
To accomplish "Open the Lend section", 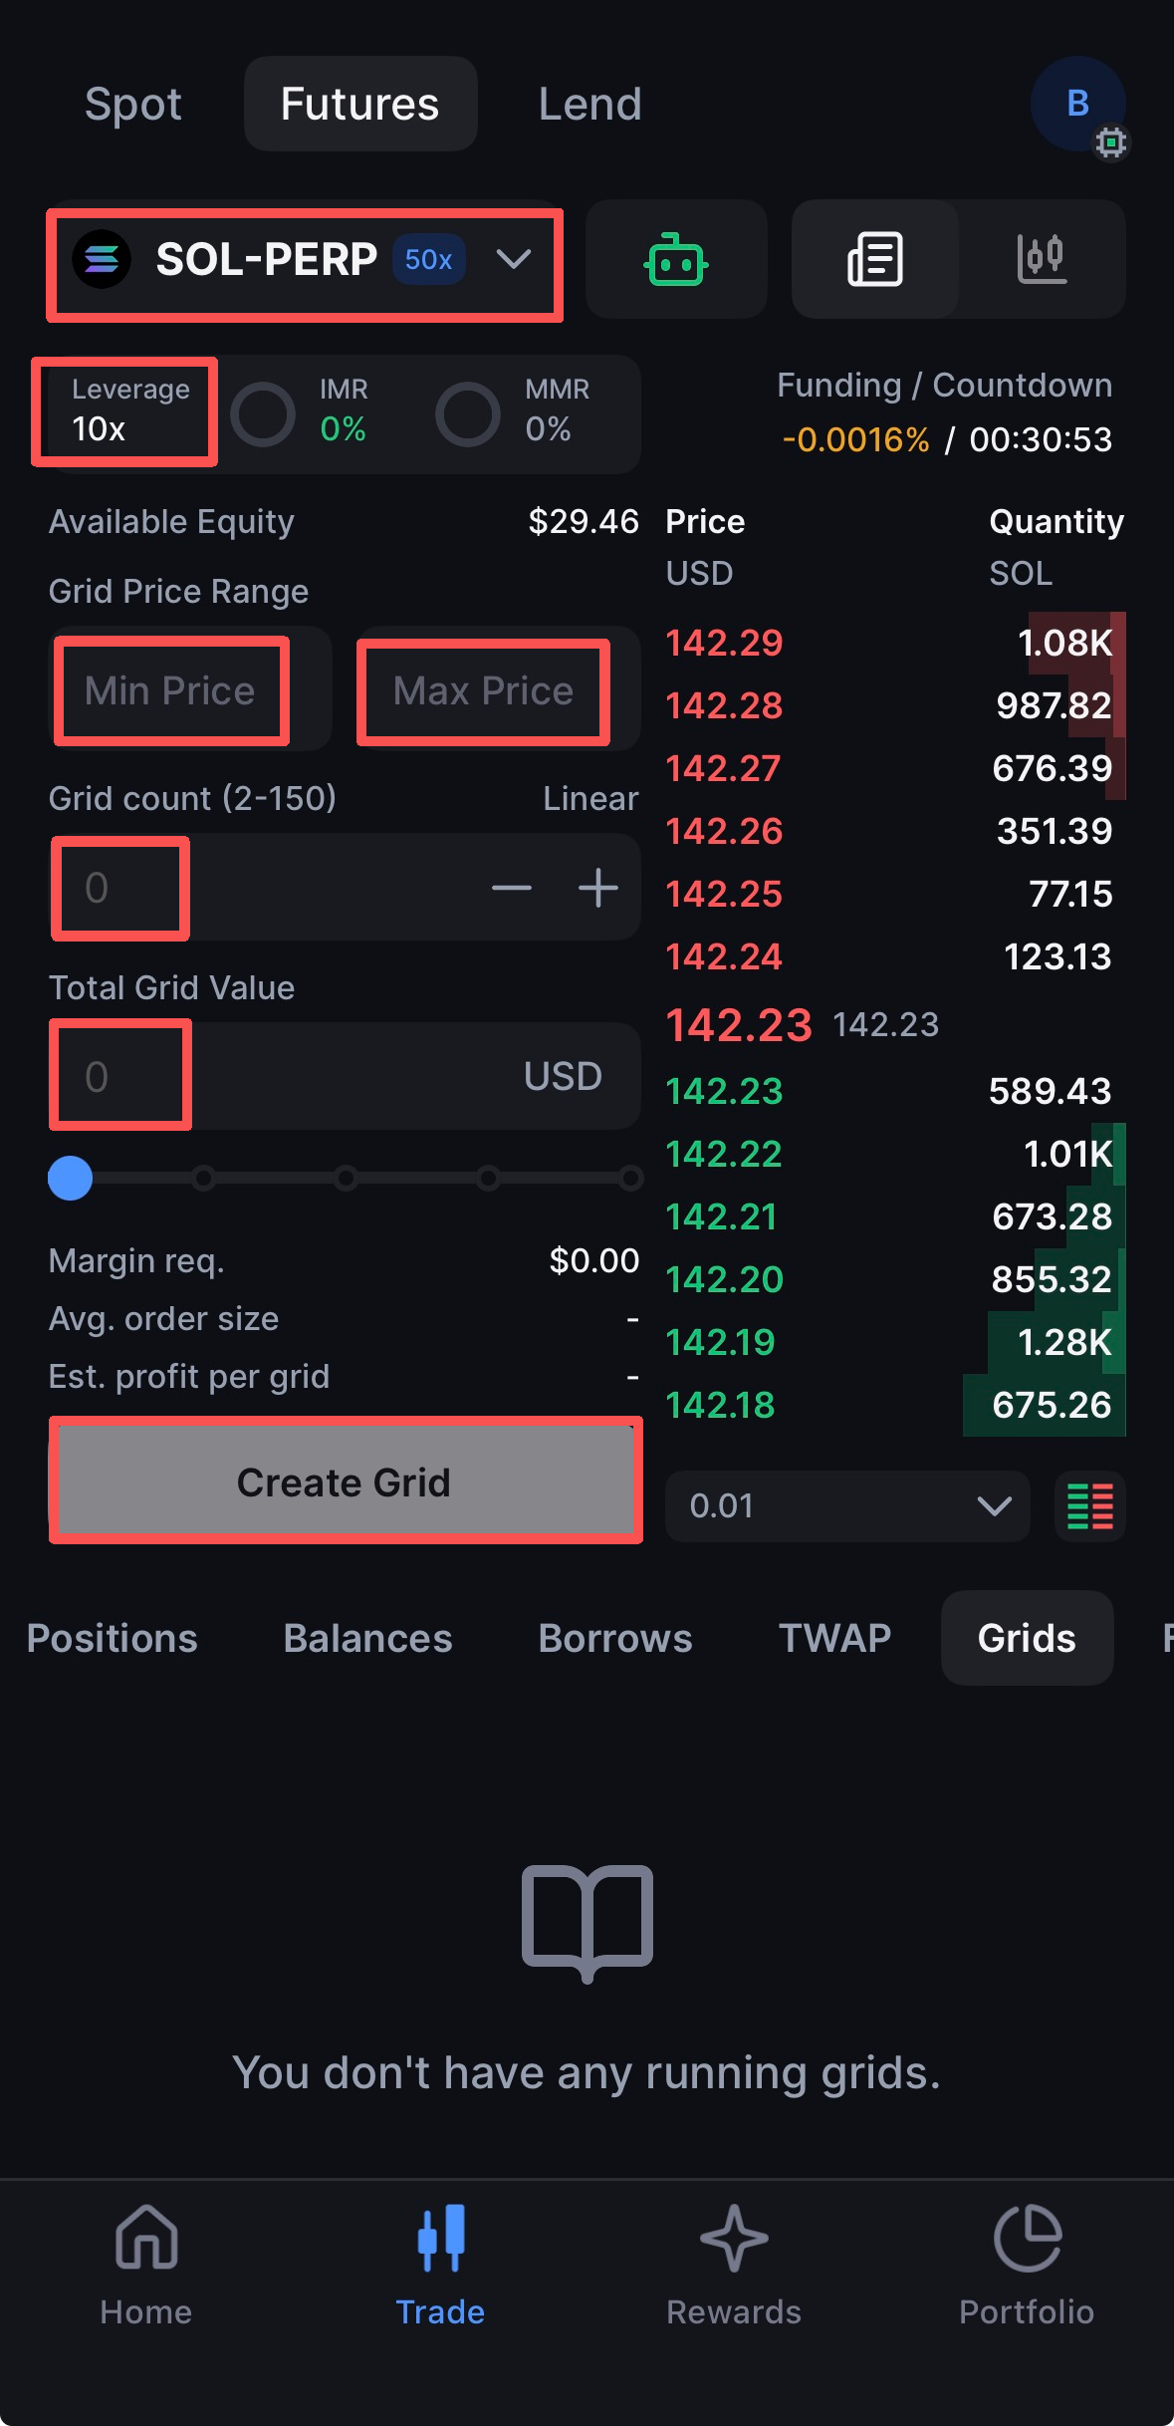I will [590, 104].
